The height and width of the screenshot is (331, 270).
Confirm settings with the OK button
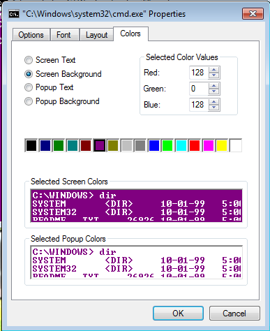click(x=178, y=314)
